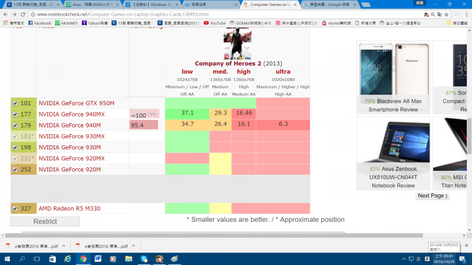The width and height of the screenshot is (472, 265).
Task: Open the Mobile01 bookmark
Action: 66,23
